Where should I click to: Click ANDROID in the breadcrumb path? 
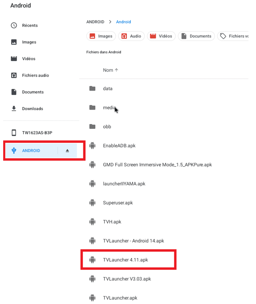[95, 22]
